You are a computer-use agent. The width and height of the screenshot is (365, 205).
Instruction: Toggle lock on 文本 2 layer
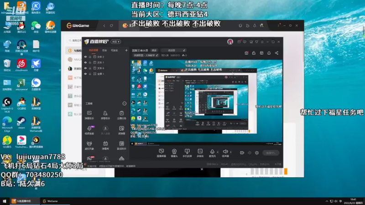pos(90,56)
